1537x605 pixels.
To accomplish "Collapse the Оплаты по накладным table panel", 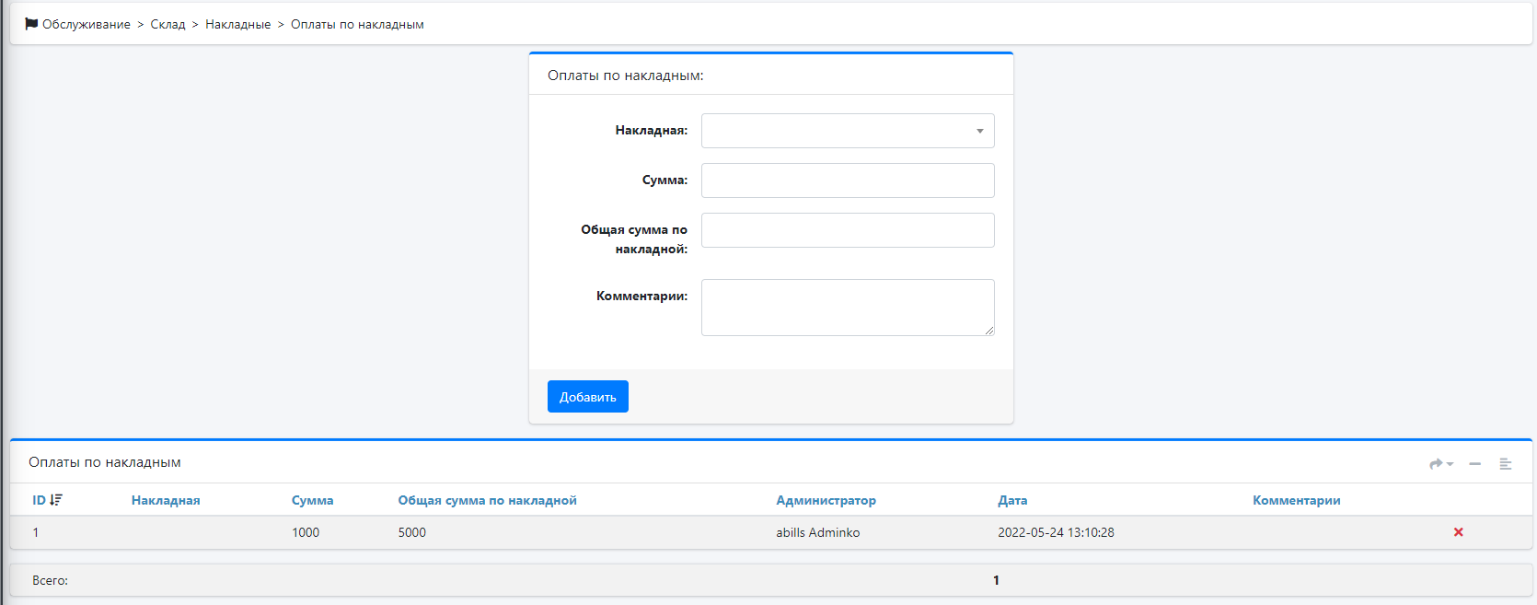I will point(1474,464).
